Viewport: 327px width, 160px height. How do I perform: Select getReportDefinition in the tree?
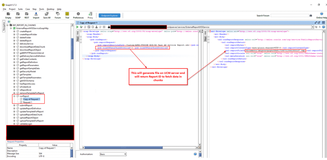[x=28, y=62]
